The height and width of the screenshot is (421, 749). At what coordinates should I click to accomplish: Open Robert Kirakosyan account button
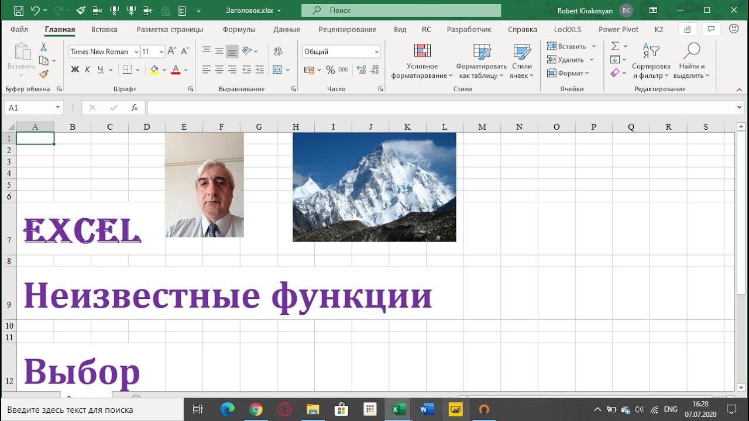pyautogui.click(x=595, y=11)
